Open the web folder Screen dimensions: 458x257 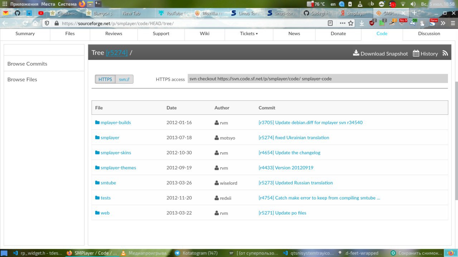tap(105, 213)
